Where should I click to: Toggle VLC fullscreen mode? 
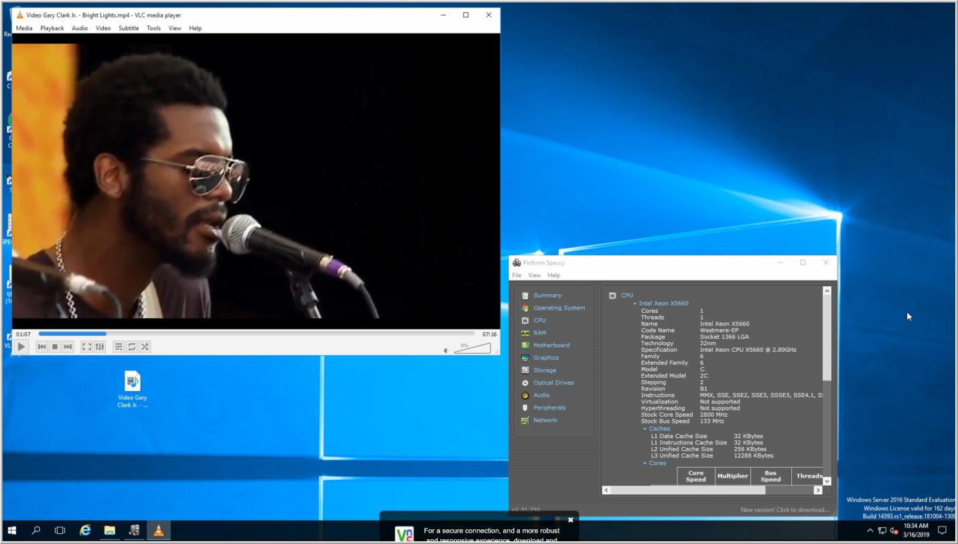tap(86, 346)
